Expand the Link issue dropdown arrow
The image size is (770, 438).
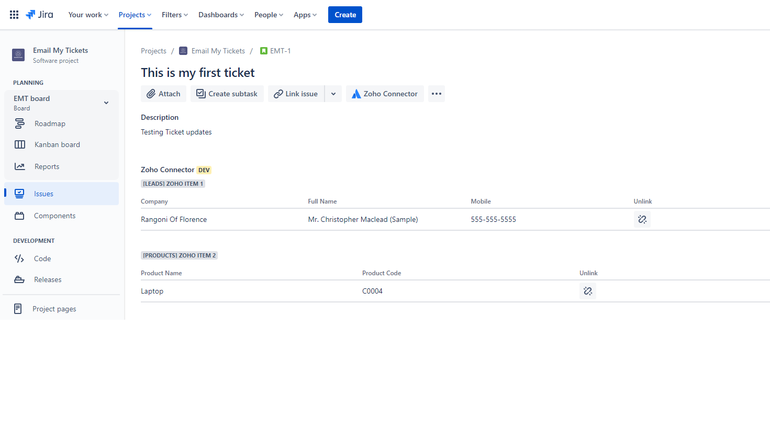(333, 94)
